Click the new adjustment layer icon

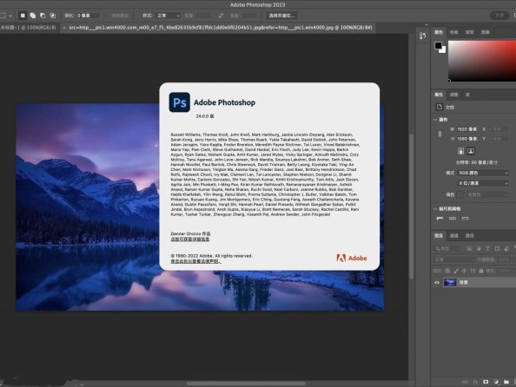(496, 382)
